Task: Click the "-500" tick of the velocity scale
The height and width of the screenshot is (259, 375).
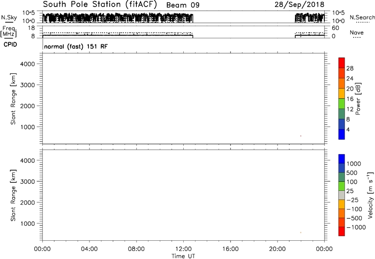Action: (x=354, y=218)
